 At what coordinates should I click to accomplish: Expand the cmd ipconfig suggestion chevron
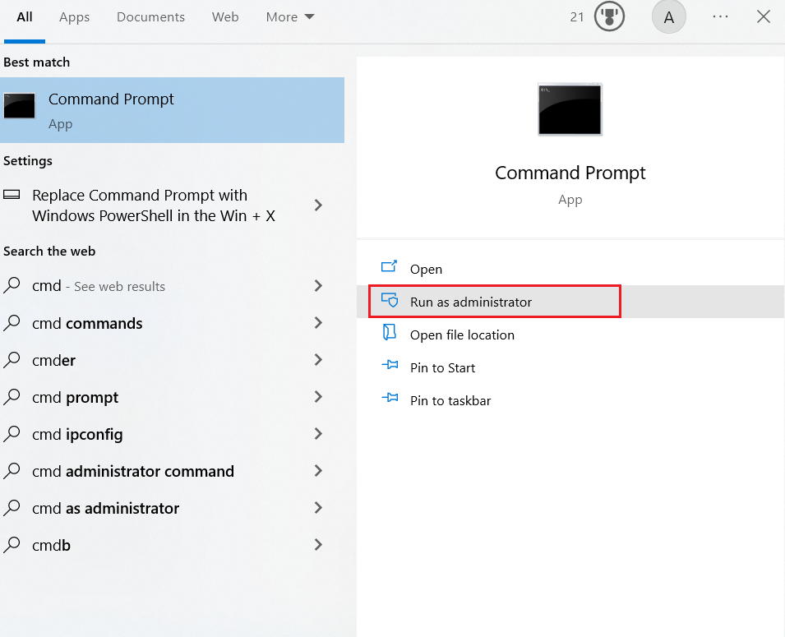pyautogui.click(x=318, y=434)
